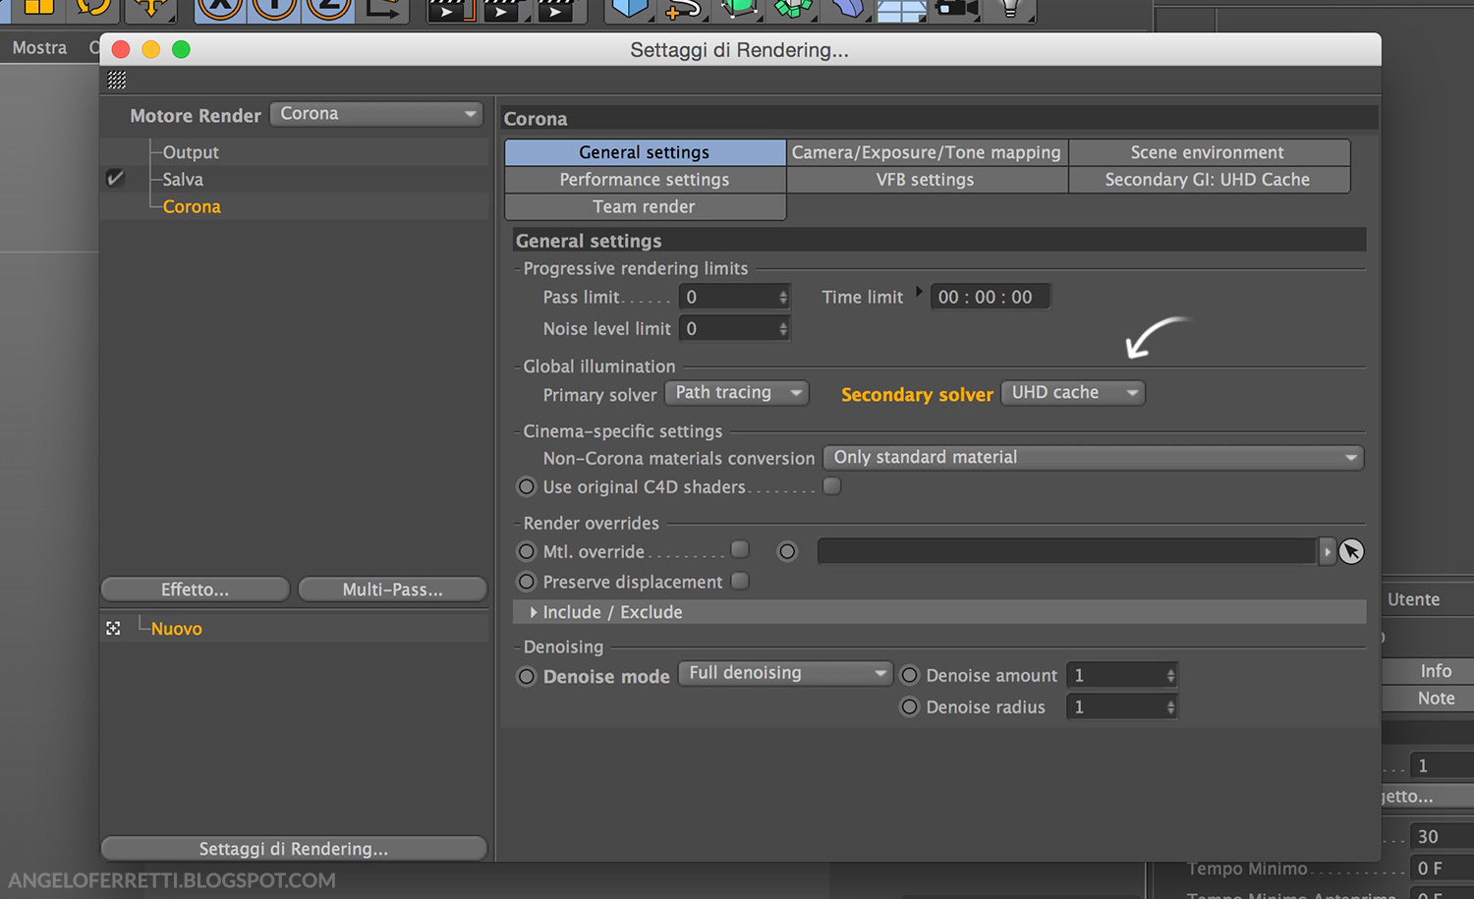
Task: Switch to General settings tab
Action: (645, 152)
